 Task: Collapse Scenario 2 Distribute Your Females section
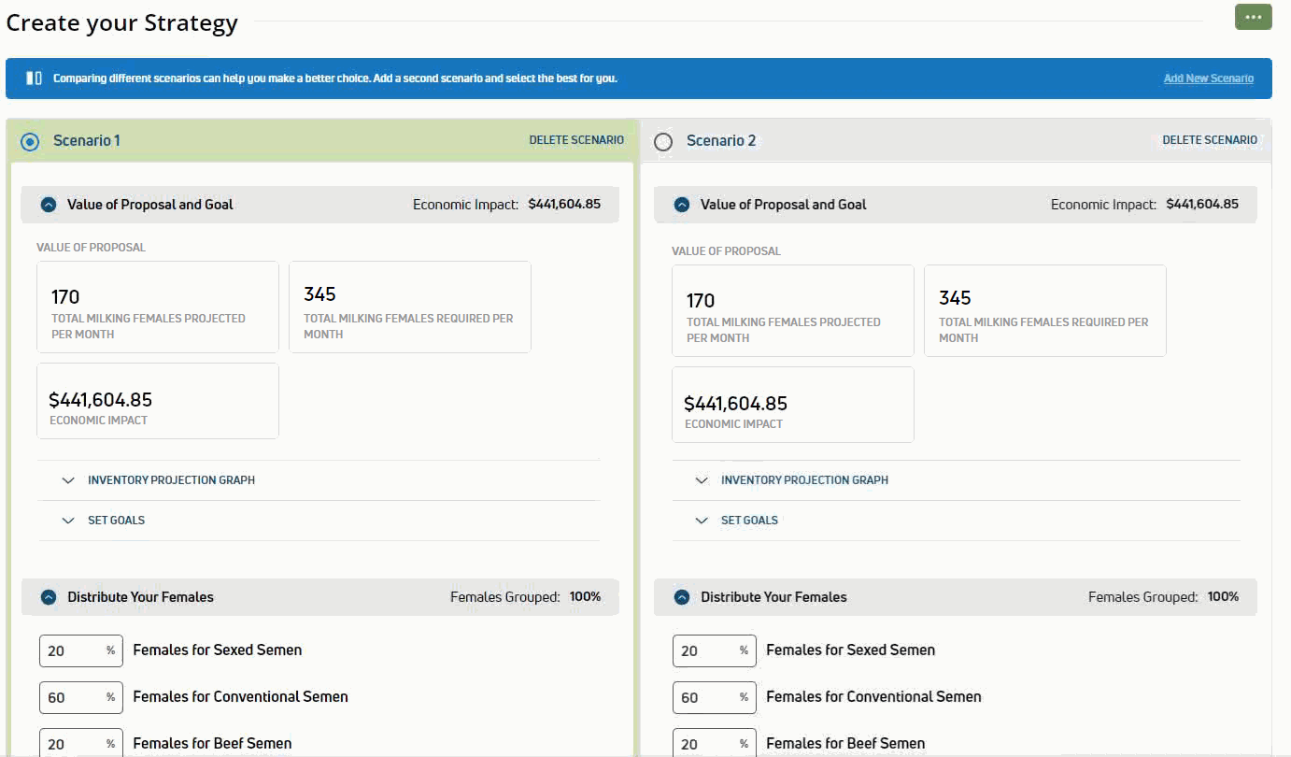click(682, 597)
